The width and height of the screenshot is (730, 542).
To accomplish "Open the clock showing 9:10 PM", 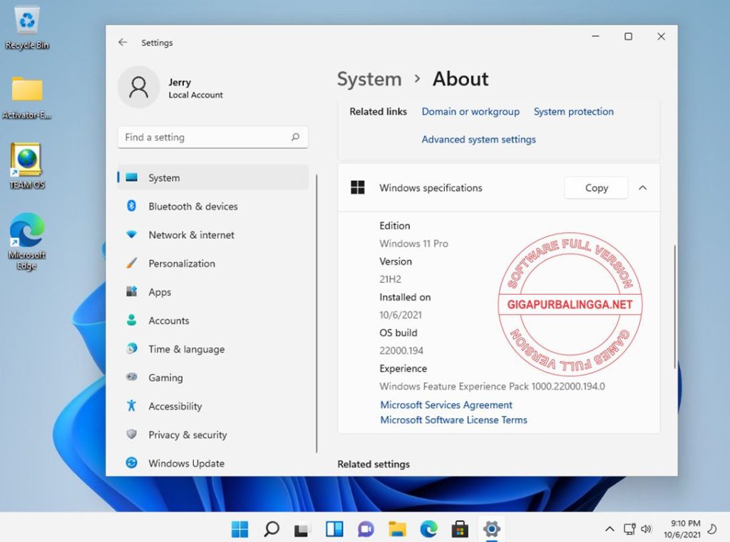I will [x=682, y=529].
